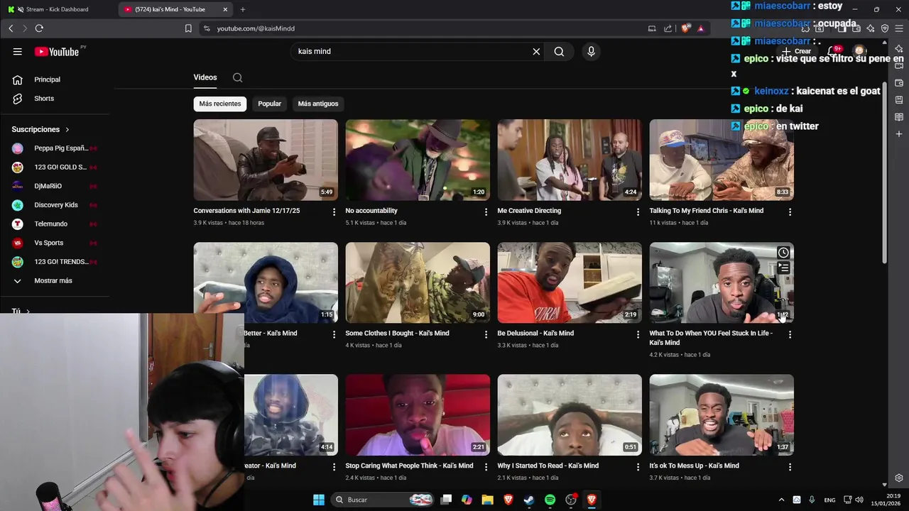Open Discovery Kids subscription channel

[x=55, y=205]
